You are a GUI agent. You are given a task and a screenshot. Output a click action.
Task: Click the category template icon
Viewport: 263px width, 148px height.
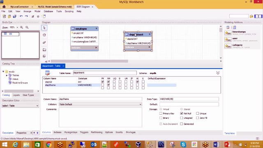pos(228,46)
